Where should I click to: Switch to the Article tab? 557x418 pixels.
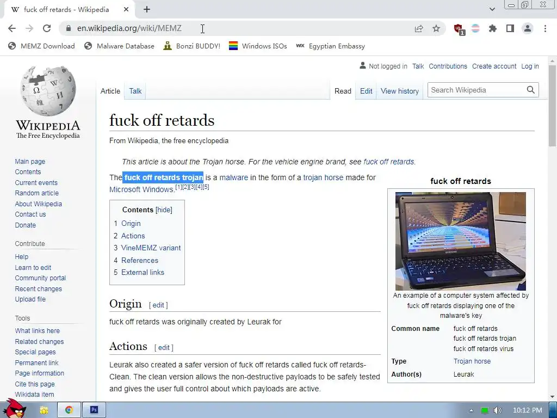110,91
